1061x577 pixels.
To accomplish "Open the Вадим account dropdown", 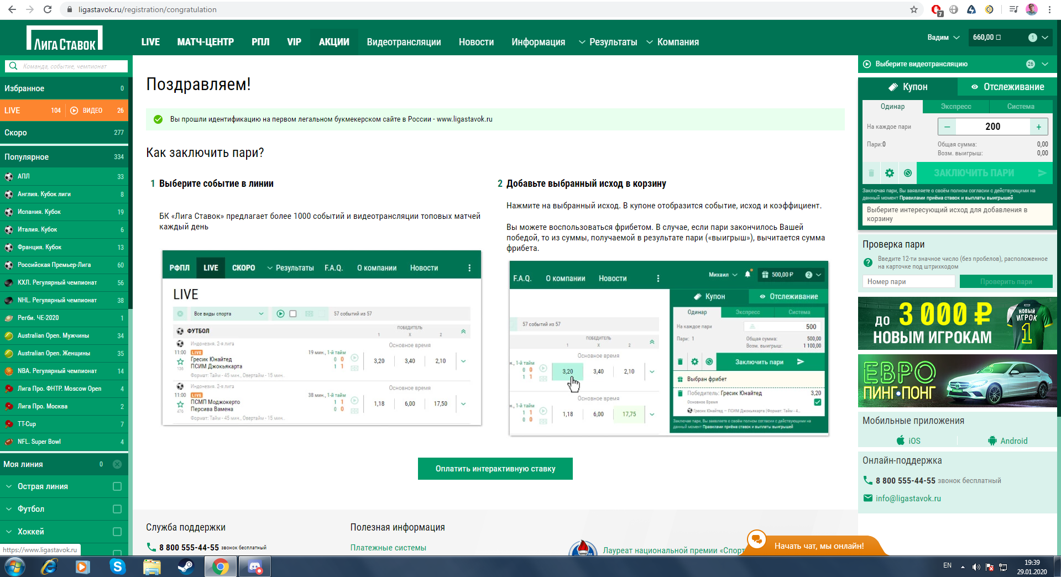I will coord(943,38).
